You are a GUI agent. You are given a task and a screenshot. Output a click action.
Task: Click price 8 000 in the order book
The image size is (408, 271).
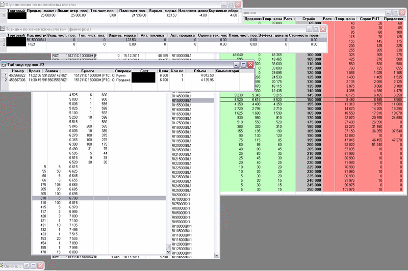[73, 252]
